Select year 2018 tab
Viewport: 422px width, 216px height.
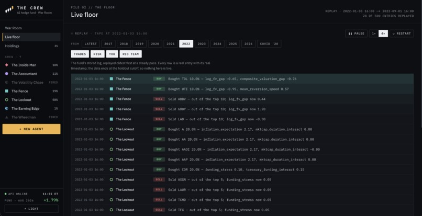(x=124, y=44)
